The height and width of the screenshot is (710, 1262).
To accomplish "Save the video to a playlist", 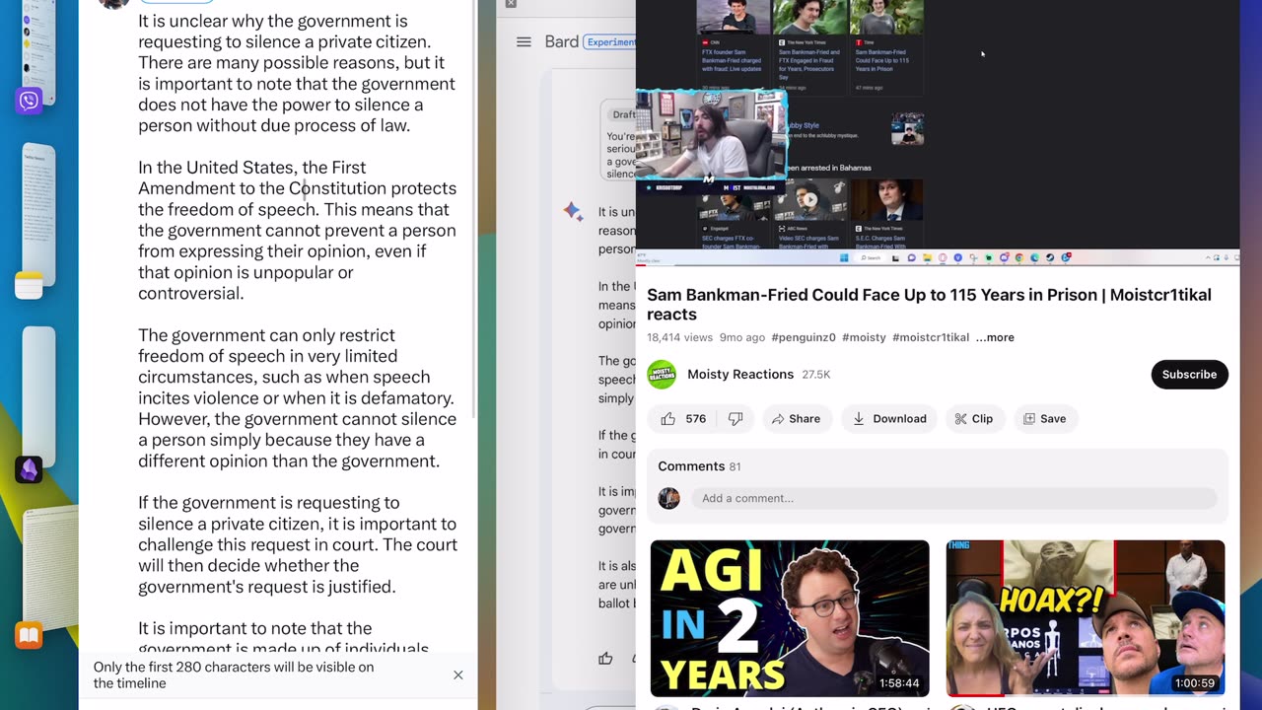I will click(1044, 419).
